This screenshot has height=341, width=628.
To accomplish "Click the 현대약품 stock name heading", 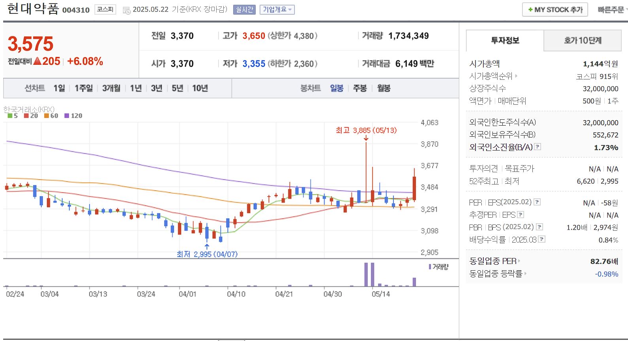I will [33, 9].
